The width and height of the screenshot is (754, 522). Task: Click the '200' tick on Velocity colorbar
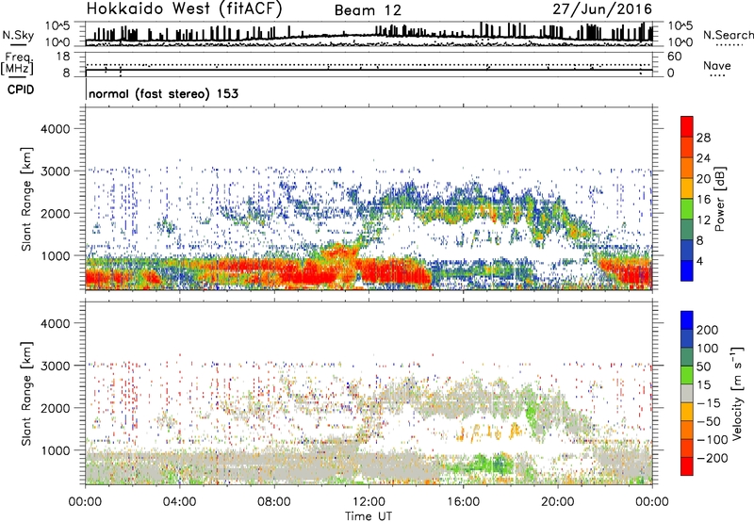point(708,330)
